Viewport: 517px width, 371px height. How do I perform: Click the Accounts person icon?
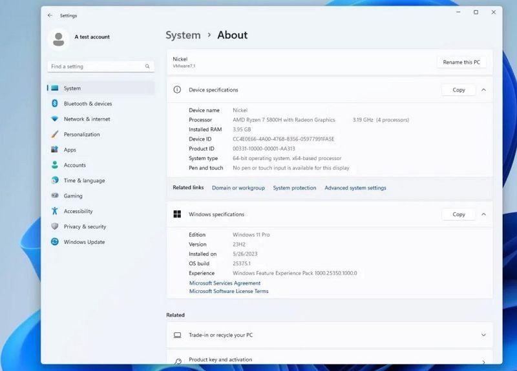pyautogui.click(x=55, y=165)
